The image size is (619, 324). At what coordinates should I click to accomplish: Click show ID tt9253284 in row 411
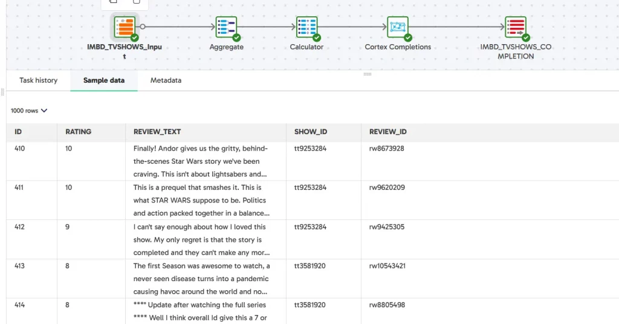[310, 187]
